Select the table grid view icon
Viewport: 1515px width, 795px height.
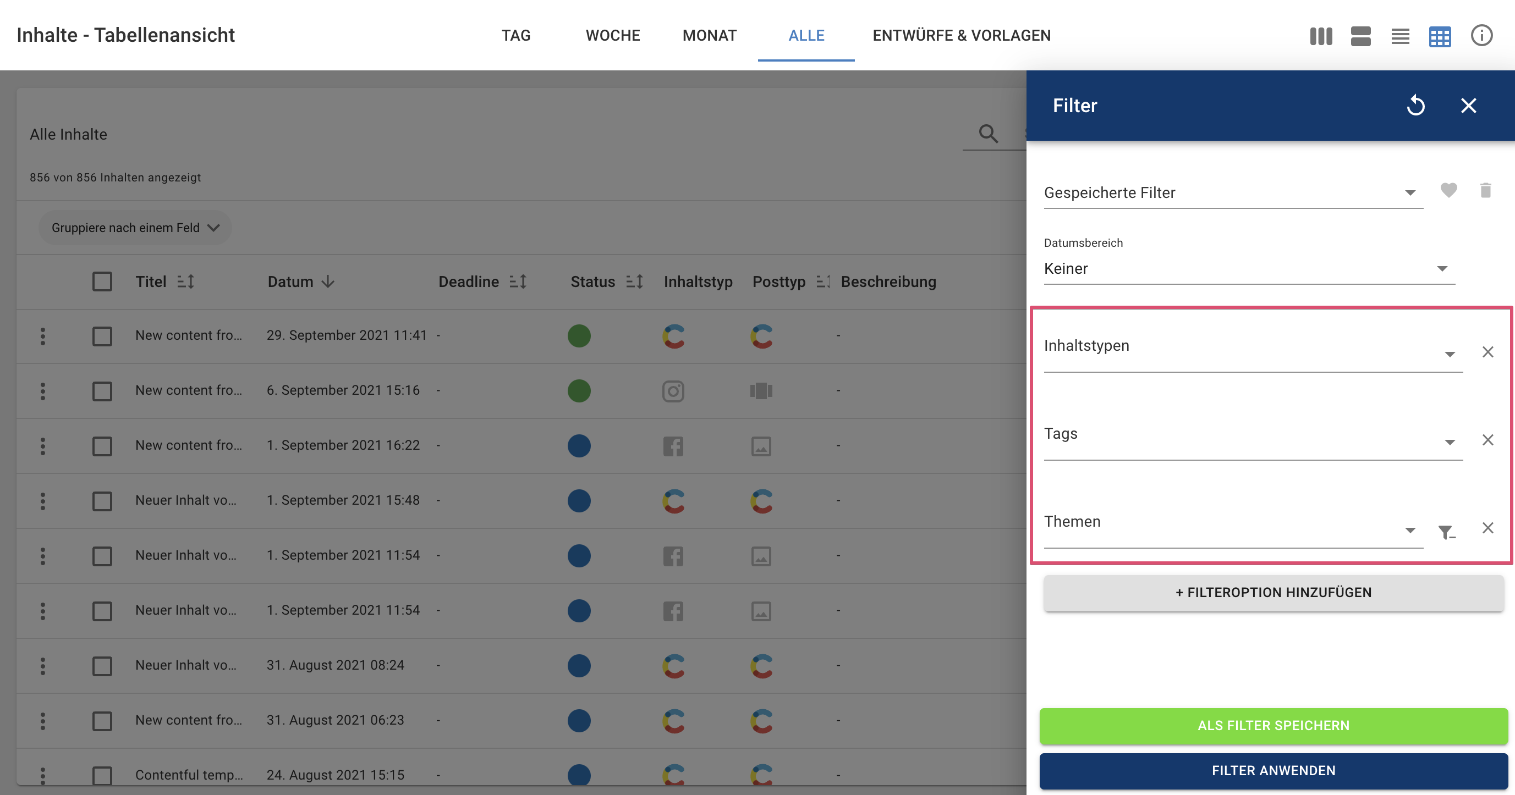(1440, 36)
